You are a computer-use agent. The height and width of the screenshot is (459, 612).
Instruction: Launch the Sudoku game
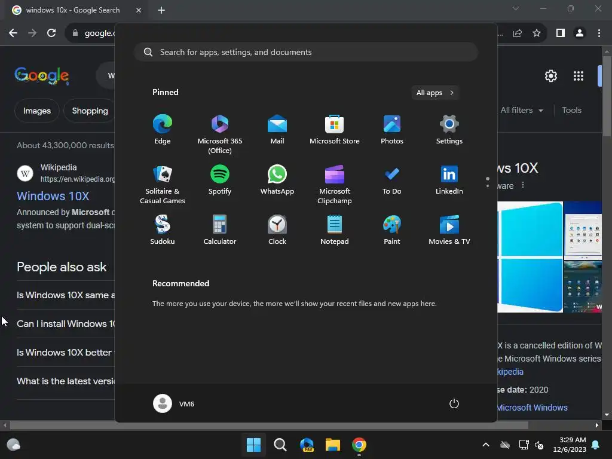pos(163,230)
